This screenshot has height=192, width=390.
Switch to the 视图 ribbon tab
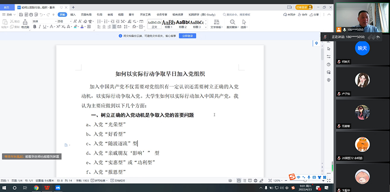click(121, 15)
